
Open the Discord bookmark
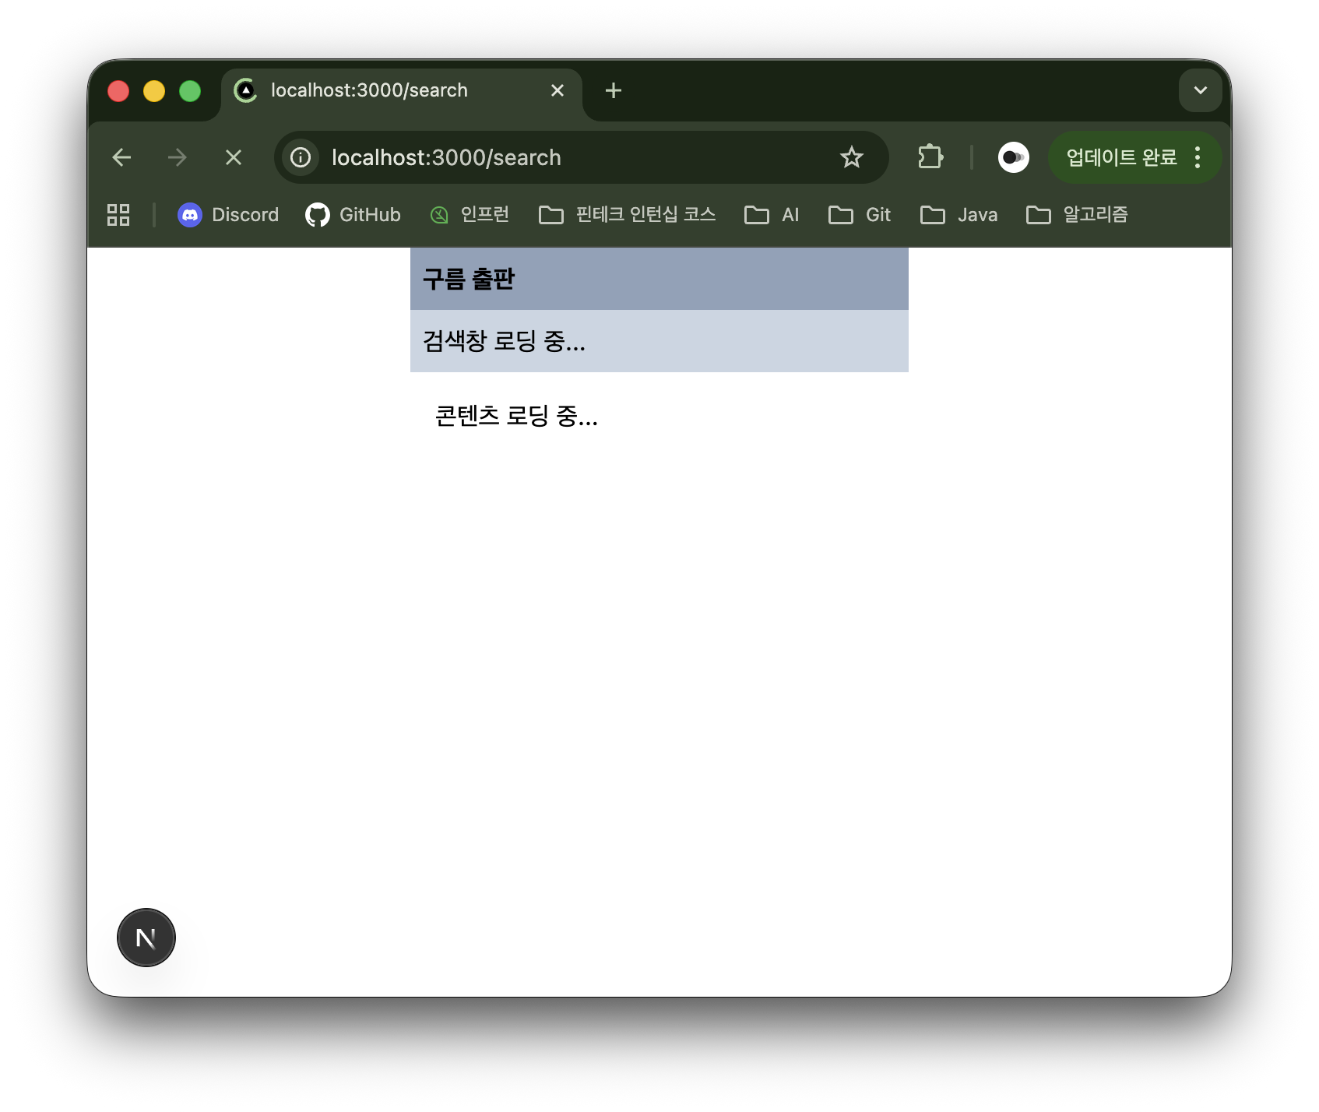(x=228, y=215)
